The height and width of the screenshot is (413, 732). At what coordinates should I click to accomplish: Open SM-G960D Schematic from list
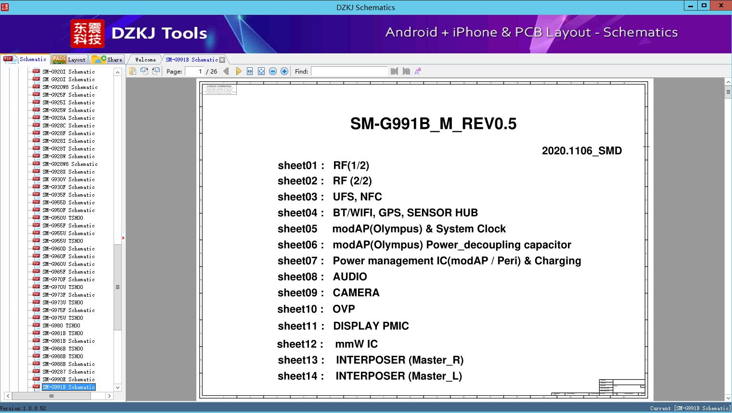point(68,249)
